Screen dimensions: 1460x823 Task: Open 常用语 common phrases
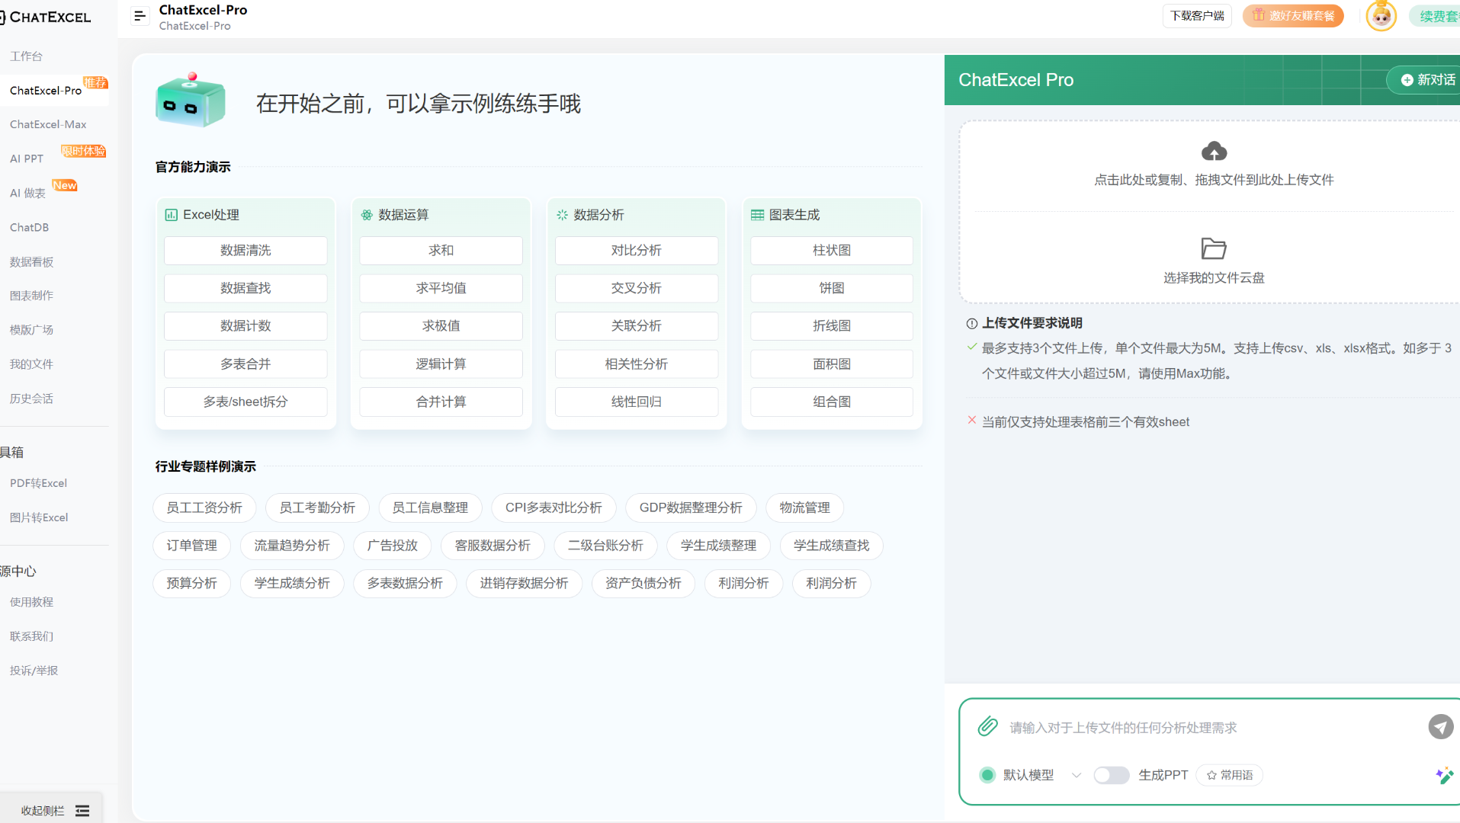tap(1228, 774)
